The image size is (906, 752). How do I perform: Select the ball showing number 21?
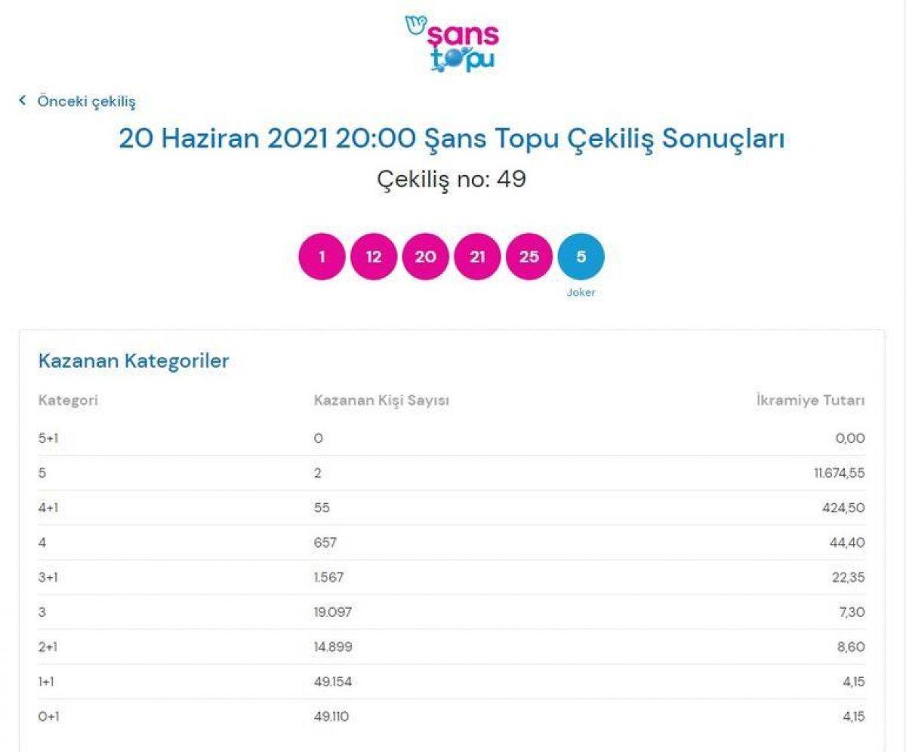coord(477,256)
